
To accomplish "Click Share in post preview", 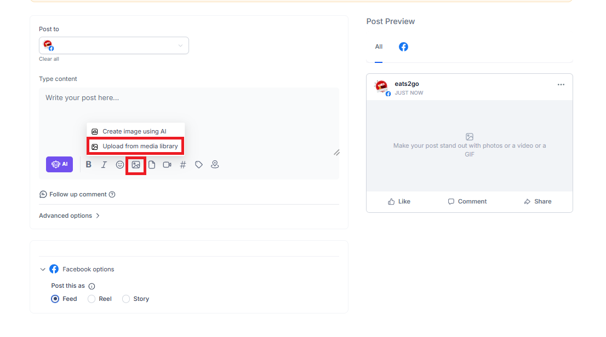I will pyautogui.click(x=538, y=201).
